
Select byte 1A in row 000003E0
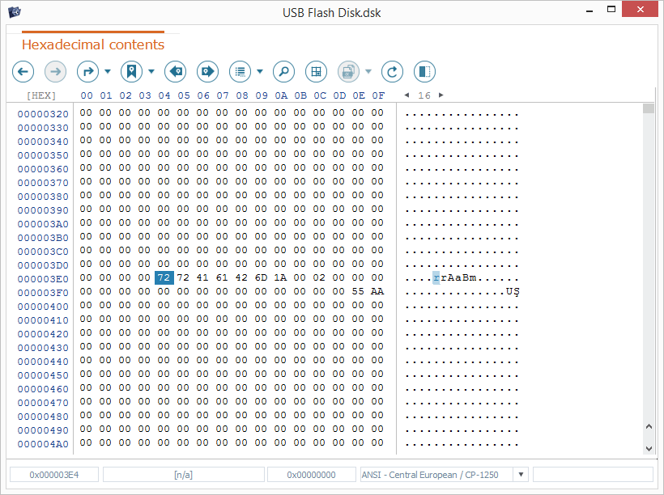click(280, 278)
